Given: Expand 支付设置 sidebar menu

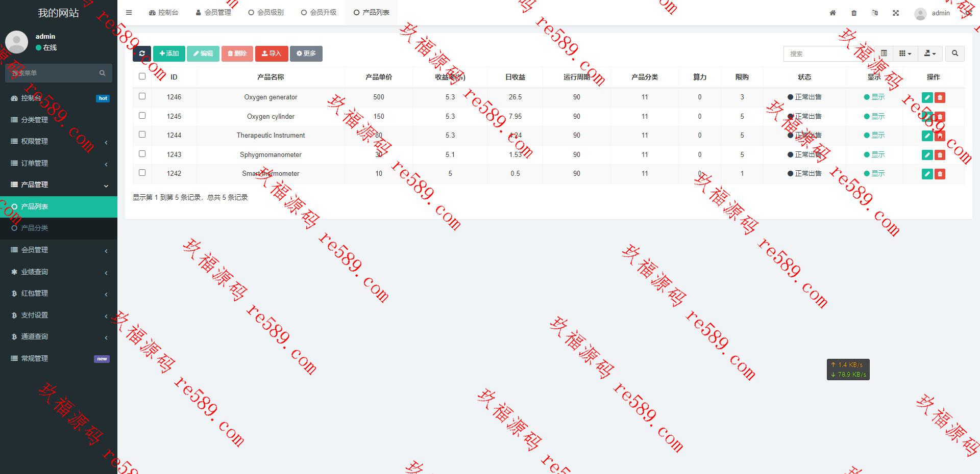Looking at the screenshot, I should [x=59, y=315].
